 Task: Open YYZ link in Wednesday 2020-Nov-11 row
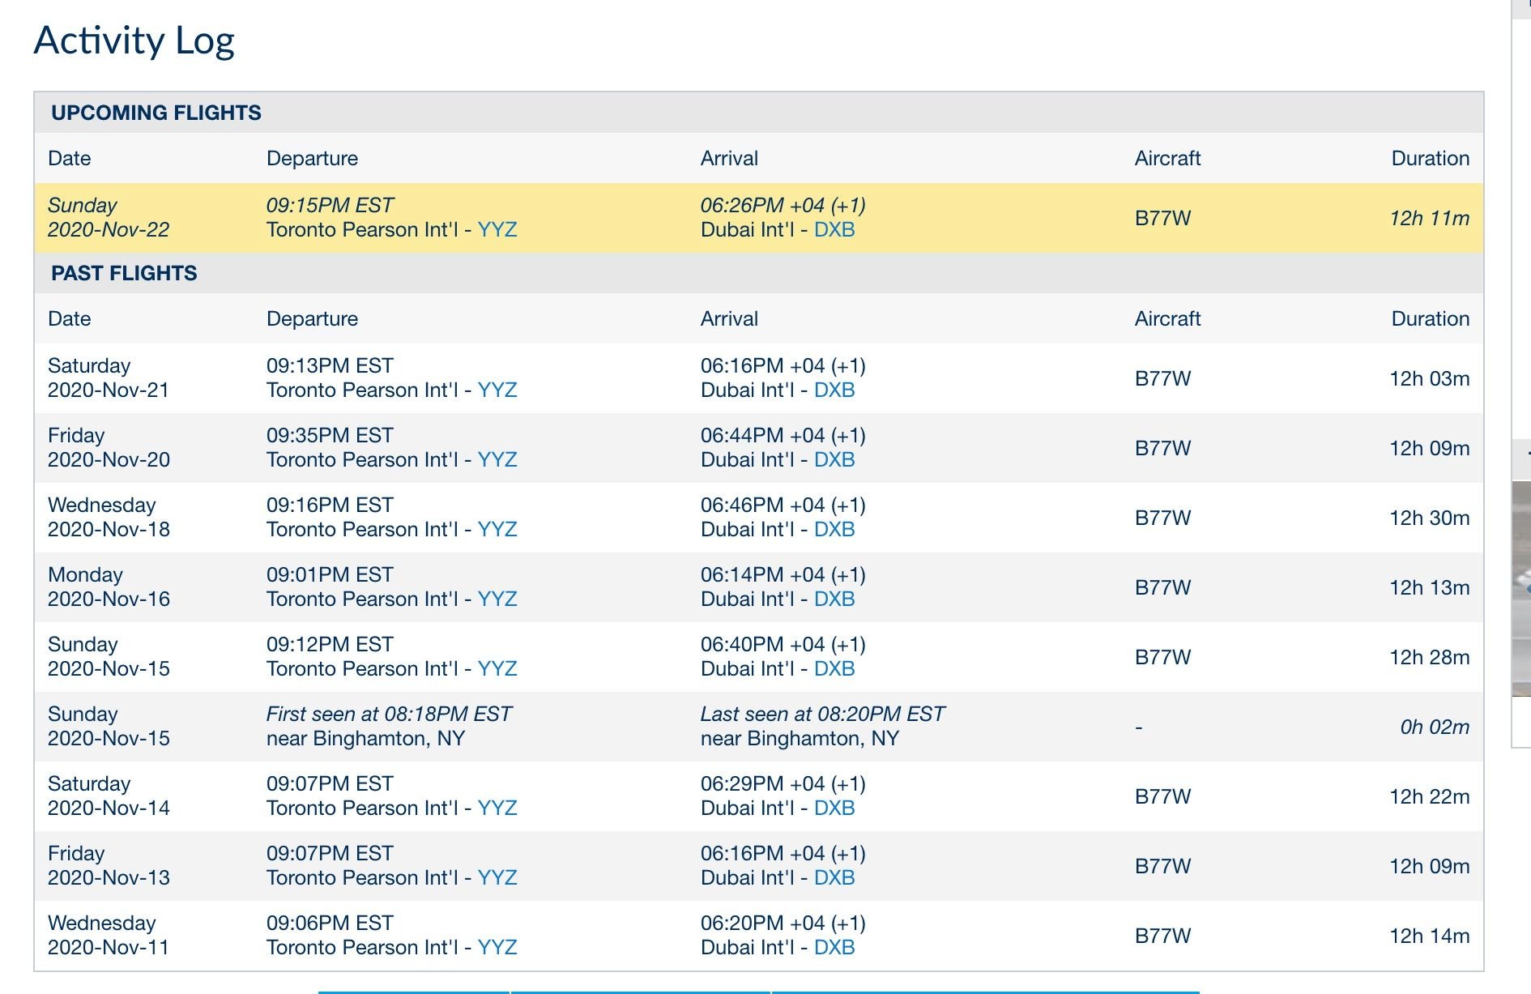497,948
